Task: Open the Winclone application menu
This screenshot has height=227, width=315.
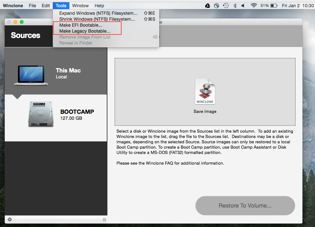Action: tap(13, 6)
